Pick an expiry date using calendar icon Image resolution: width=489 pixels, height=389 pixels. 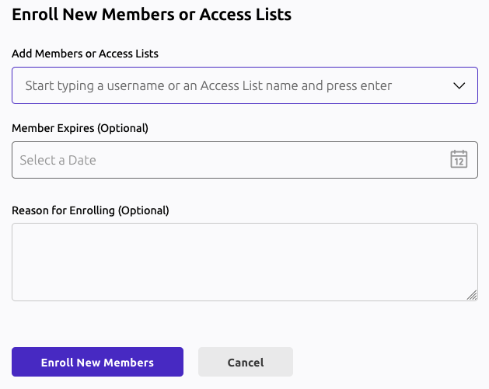click(459, 160)
